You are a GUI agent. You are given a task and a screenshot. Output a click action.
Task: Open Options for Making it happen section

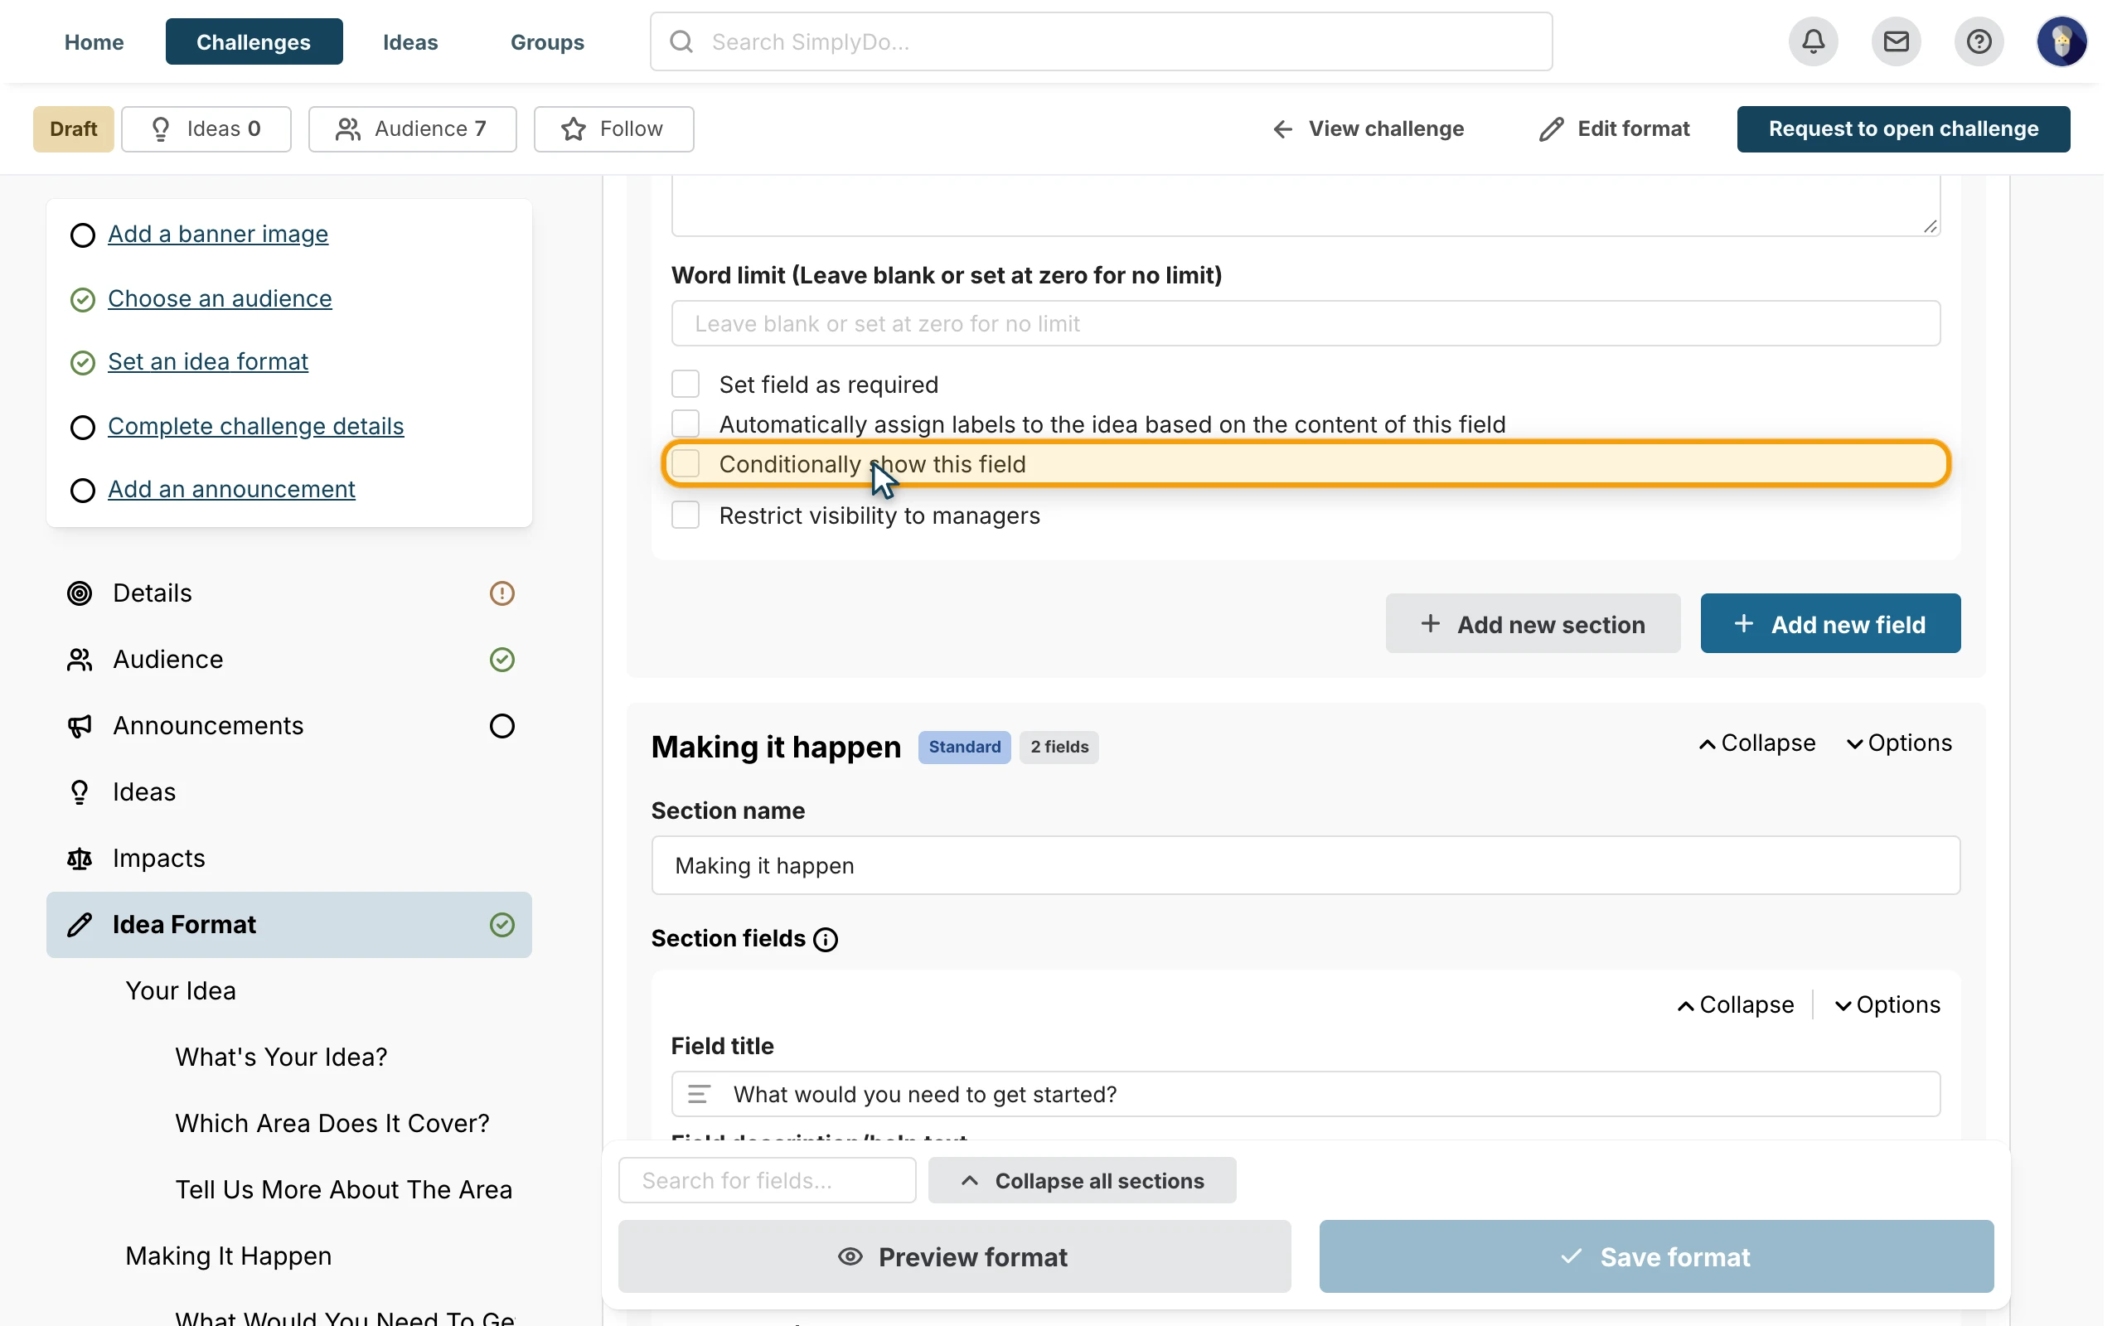pyautogui.click(x=1898, y=743)
